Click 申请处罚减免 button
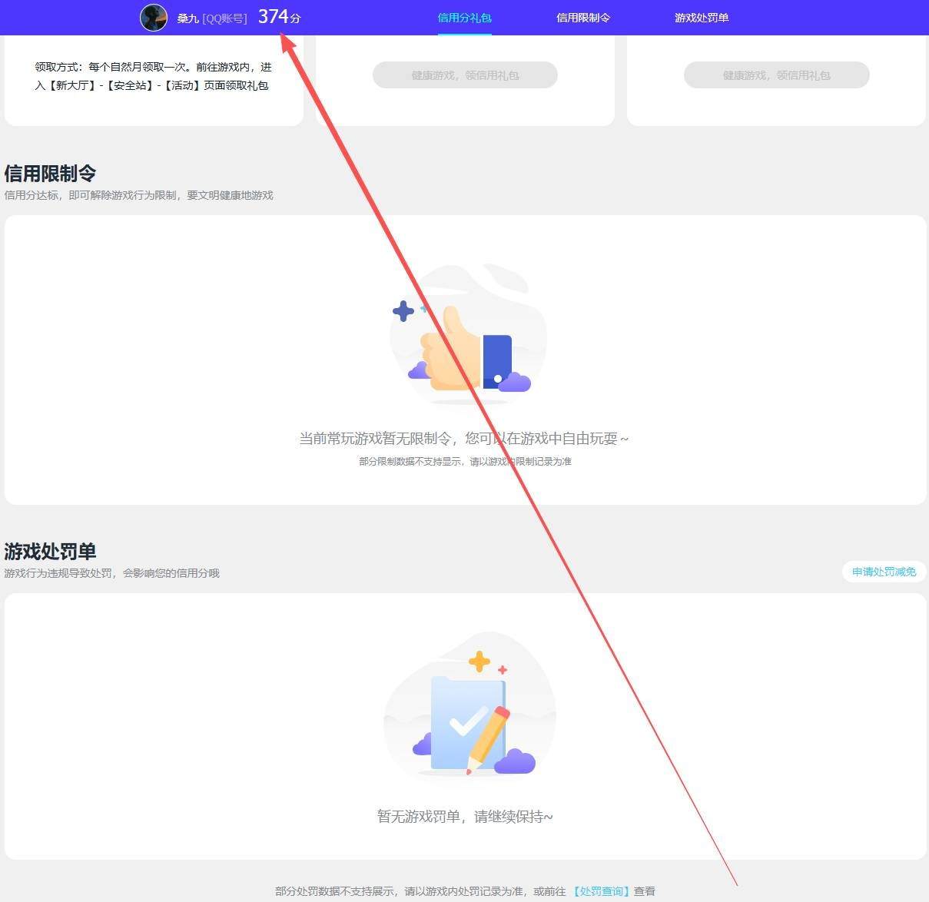The height and width of the screenshot is (902, 929). (x=884, y=572)
